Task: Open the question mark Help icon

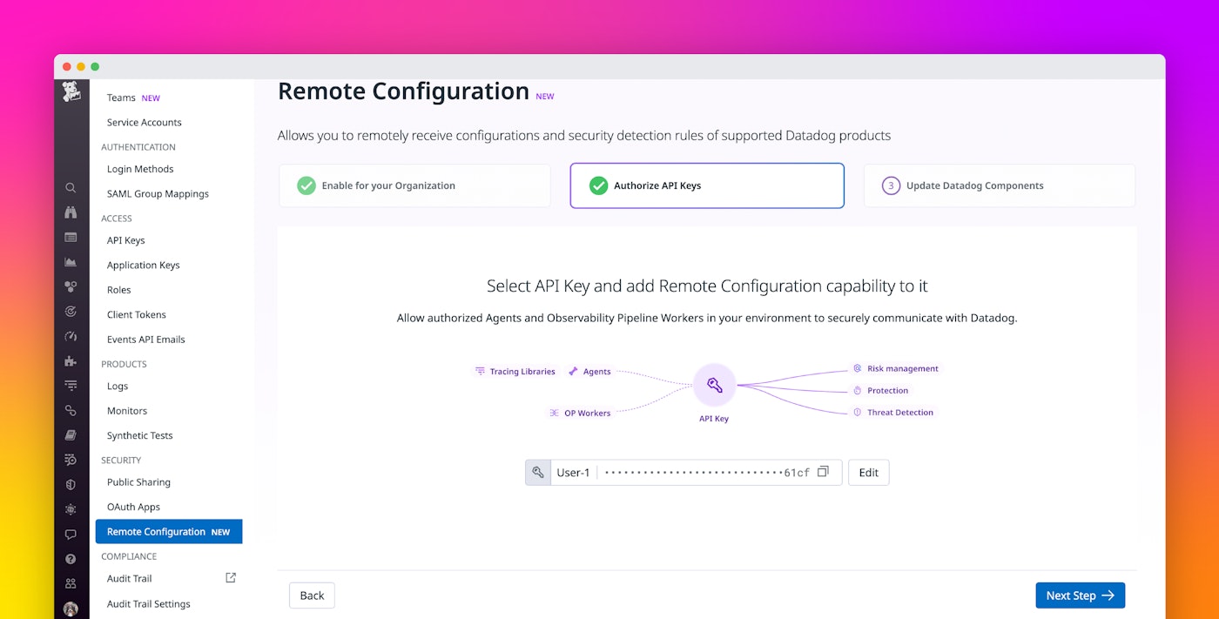Action: (x=71, y=559)
